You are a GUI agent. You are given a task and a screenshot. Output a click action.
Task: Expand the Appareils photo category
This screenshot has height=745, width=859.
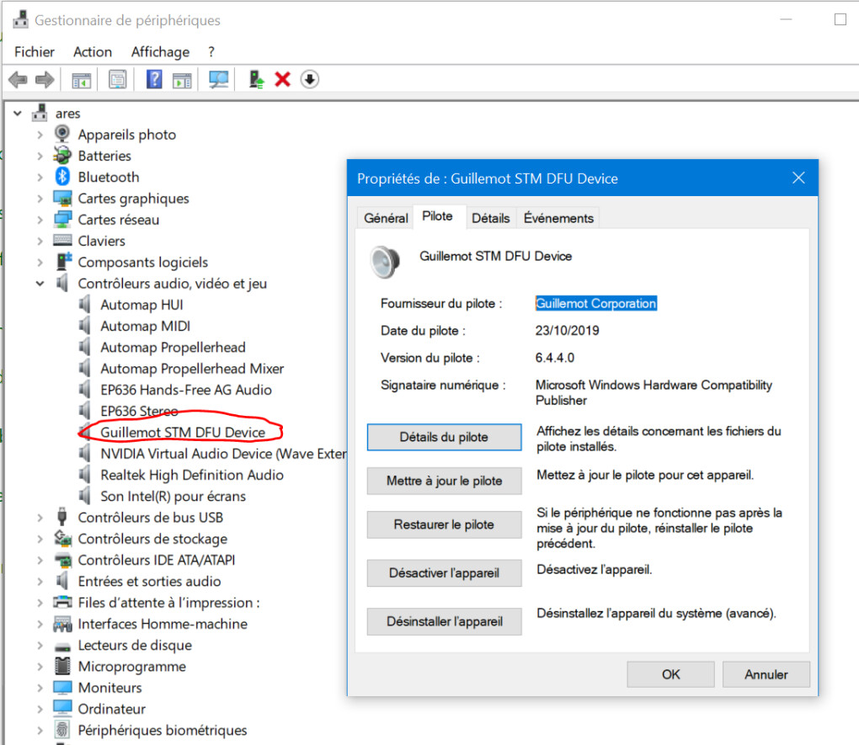[x=40, y=135]
